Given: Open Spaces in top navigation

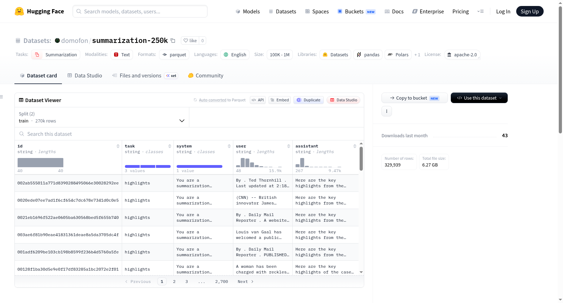Looking at the screenshot, I should [317, 11].
